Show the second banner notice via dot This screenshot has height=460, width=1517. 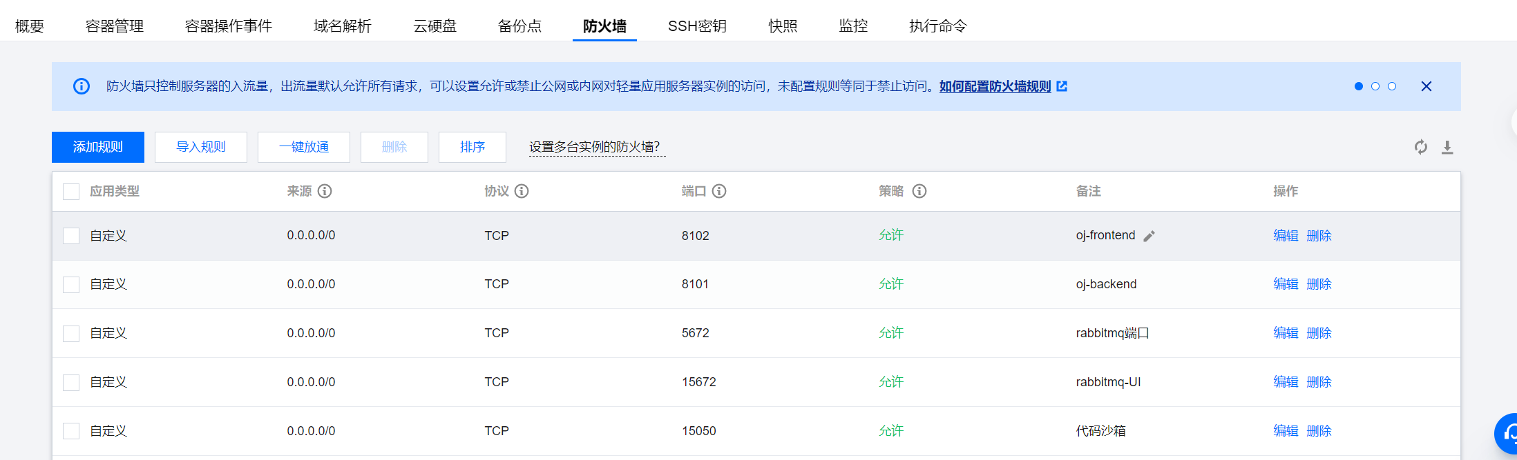pyautogui.click(x=1375, y=86)
